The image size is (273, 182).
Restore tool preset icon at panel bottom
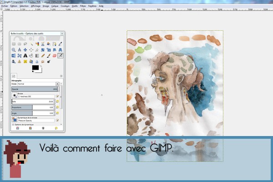(x=30, y=128)
